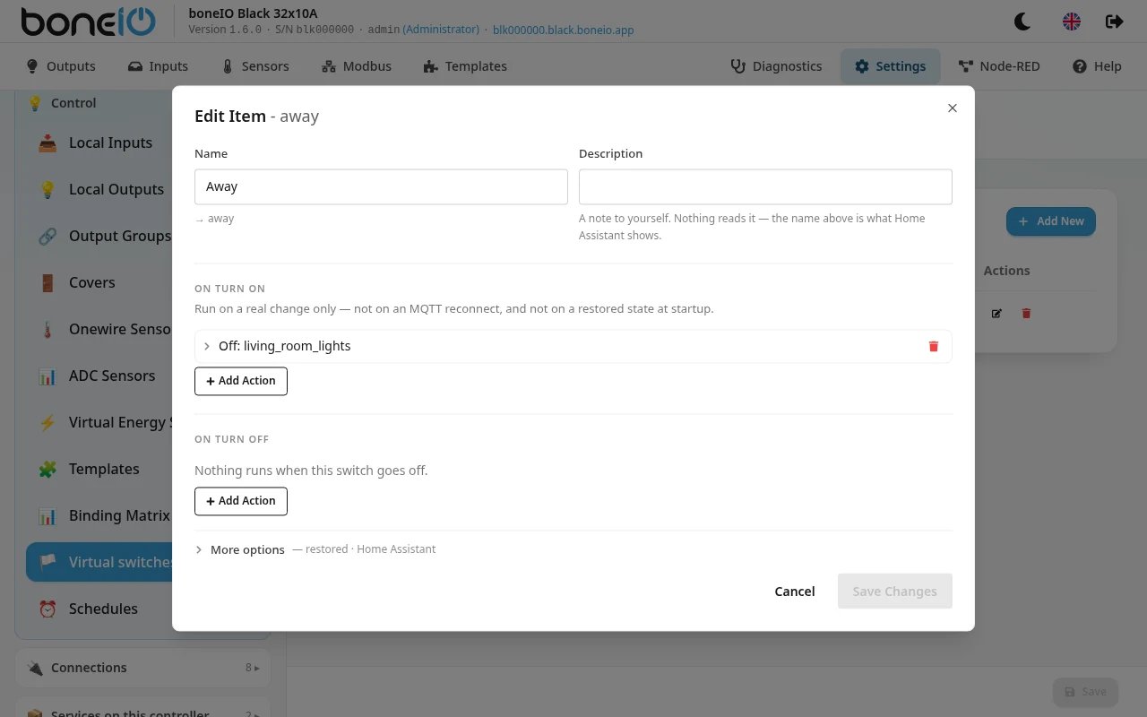Image resolution: width=1147 pixels, height=717 pixels.
Task: Click the logout icon in header
Action: 1114,22
